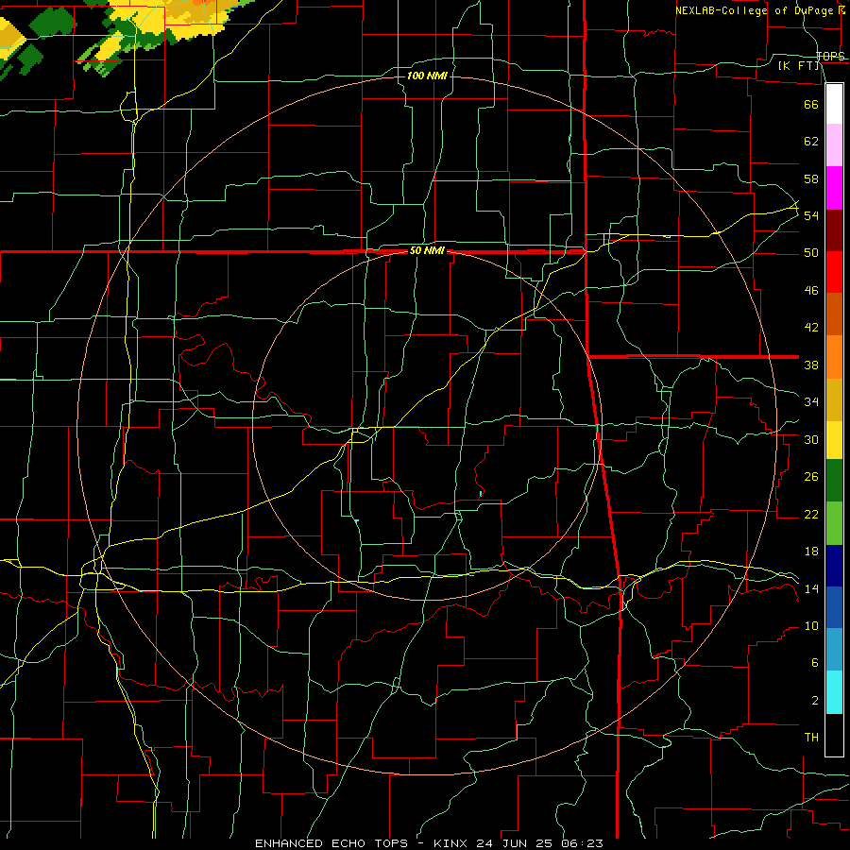This screenshot has width=850, height=850.
Task: Click the 50 NMI range ring label
Action: (x=427, y=250)
